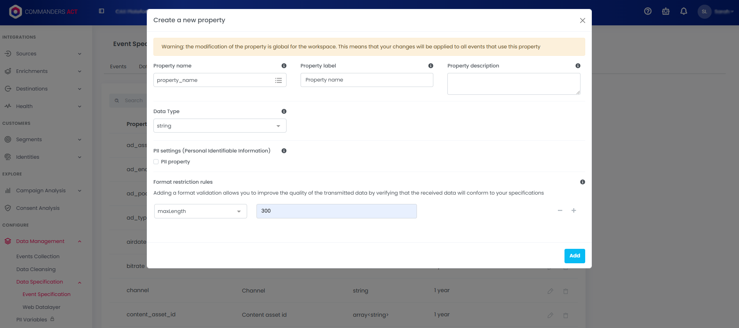Add another format rule with plus icon

tap(573, 211)
